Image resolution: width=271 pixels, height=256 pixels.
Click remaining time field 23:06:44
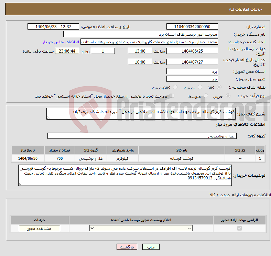pyautogui.click(x=67, y=51)
